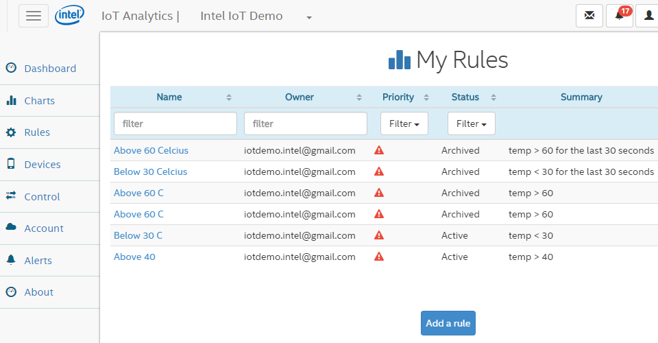Click the priority icon for Above 60 Celcius
Image resolution: width=658 pixels, height=343 pixels.
click(379, 150)
